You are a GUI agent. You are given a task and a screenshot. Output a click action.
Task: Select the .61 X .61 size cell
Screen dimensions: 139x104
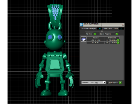tap(95, 43)
